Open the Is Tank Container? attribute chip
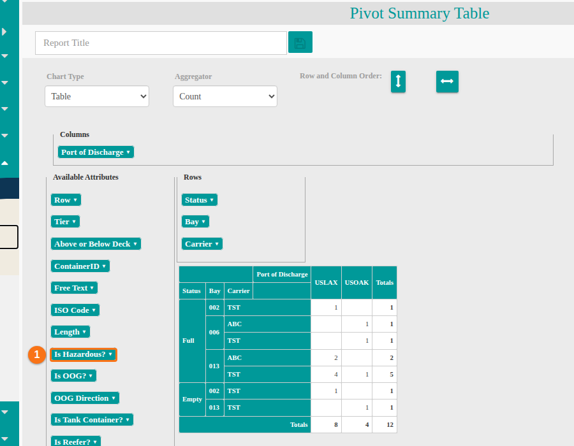The width and height of the screenshot is (574, 446). click(x=92, y=420)
